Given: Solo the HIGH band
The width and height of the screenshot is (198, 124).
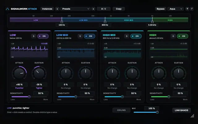Looking at the screenshot, I should 173,36.
